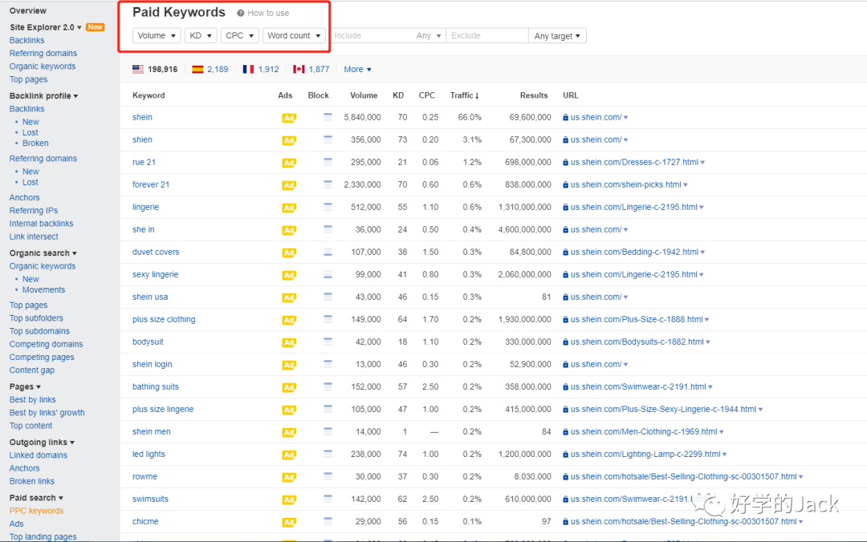Open the Block SERP icon for led lights

[328, 454]
